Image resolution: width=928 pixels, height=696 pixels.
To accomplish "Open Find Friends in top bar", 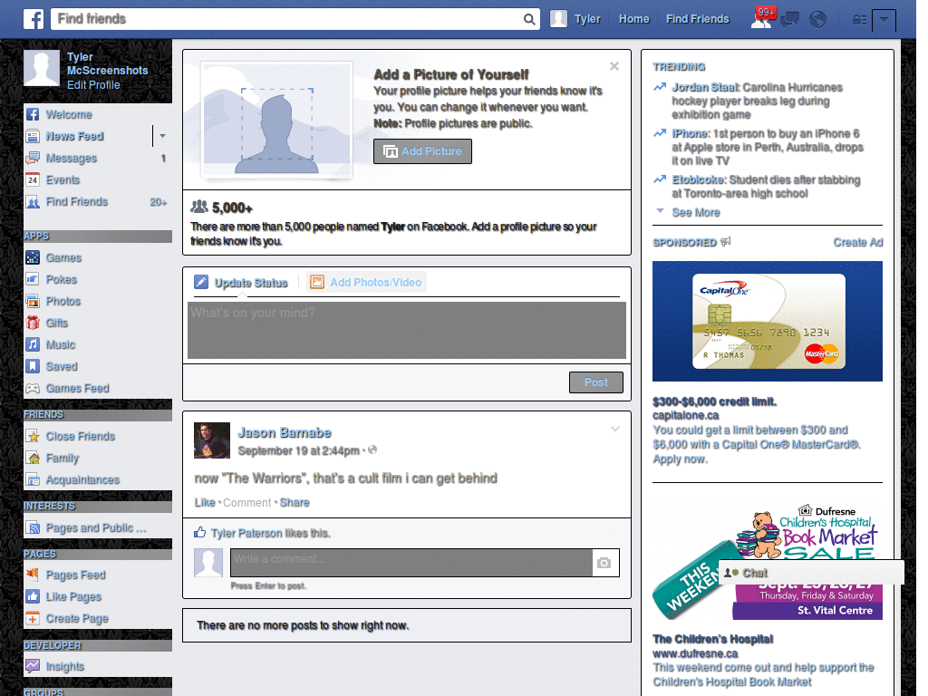I will click(x=697, y=19).
